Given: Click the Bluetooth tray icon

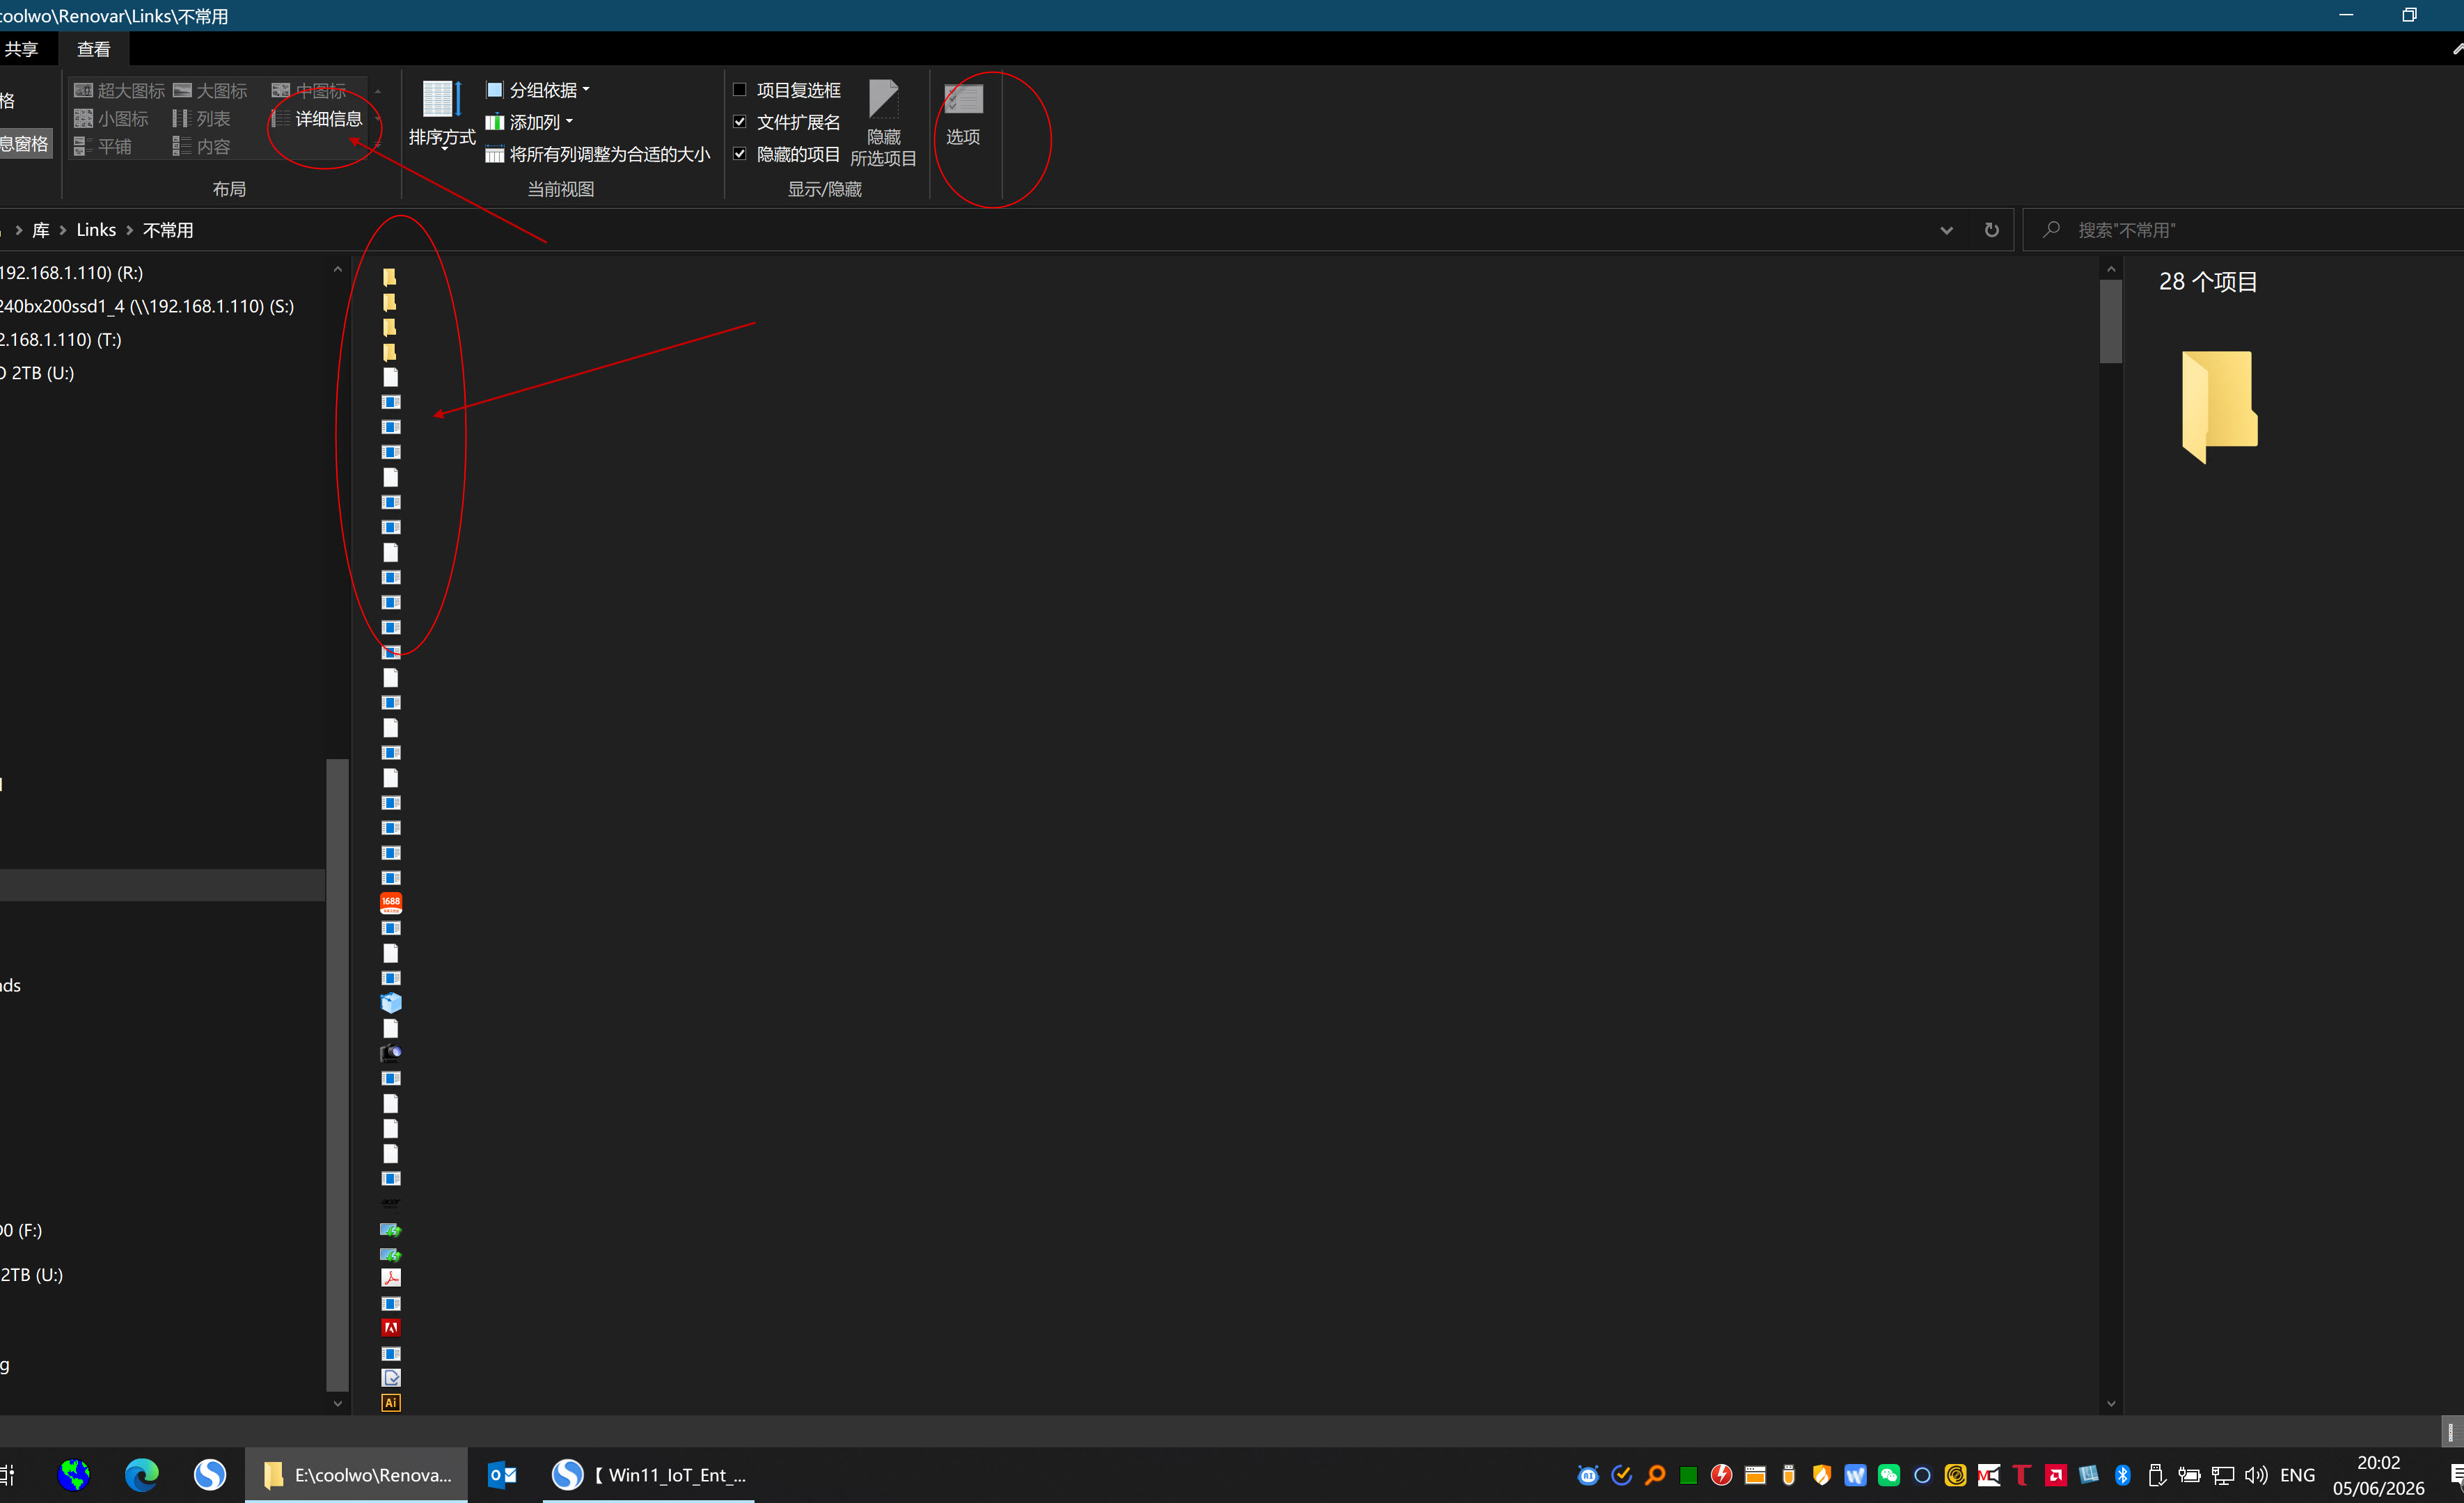Looking at the screenshot, I should 2122,1475.
